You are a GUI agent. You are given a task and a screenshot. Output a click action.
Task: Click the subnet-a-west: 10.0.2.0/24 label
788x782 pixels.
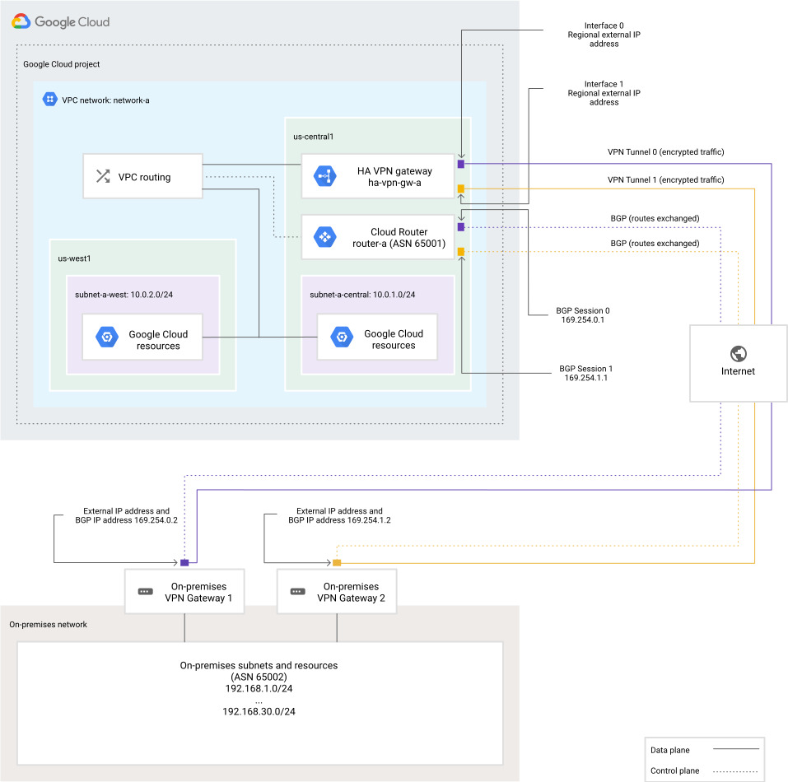(x=124, y=295)
